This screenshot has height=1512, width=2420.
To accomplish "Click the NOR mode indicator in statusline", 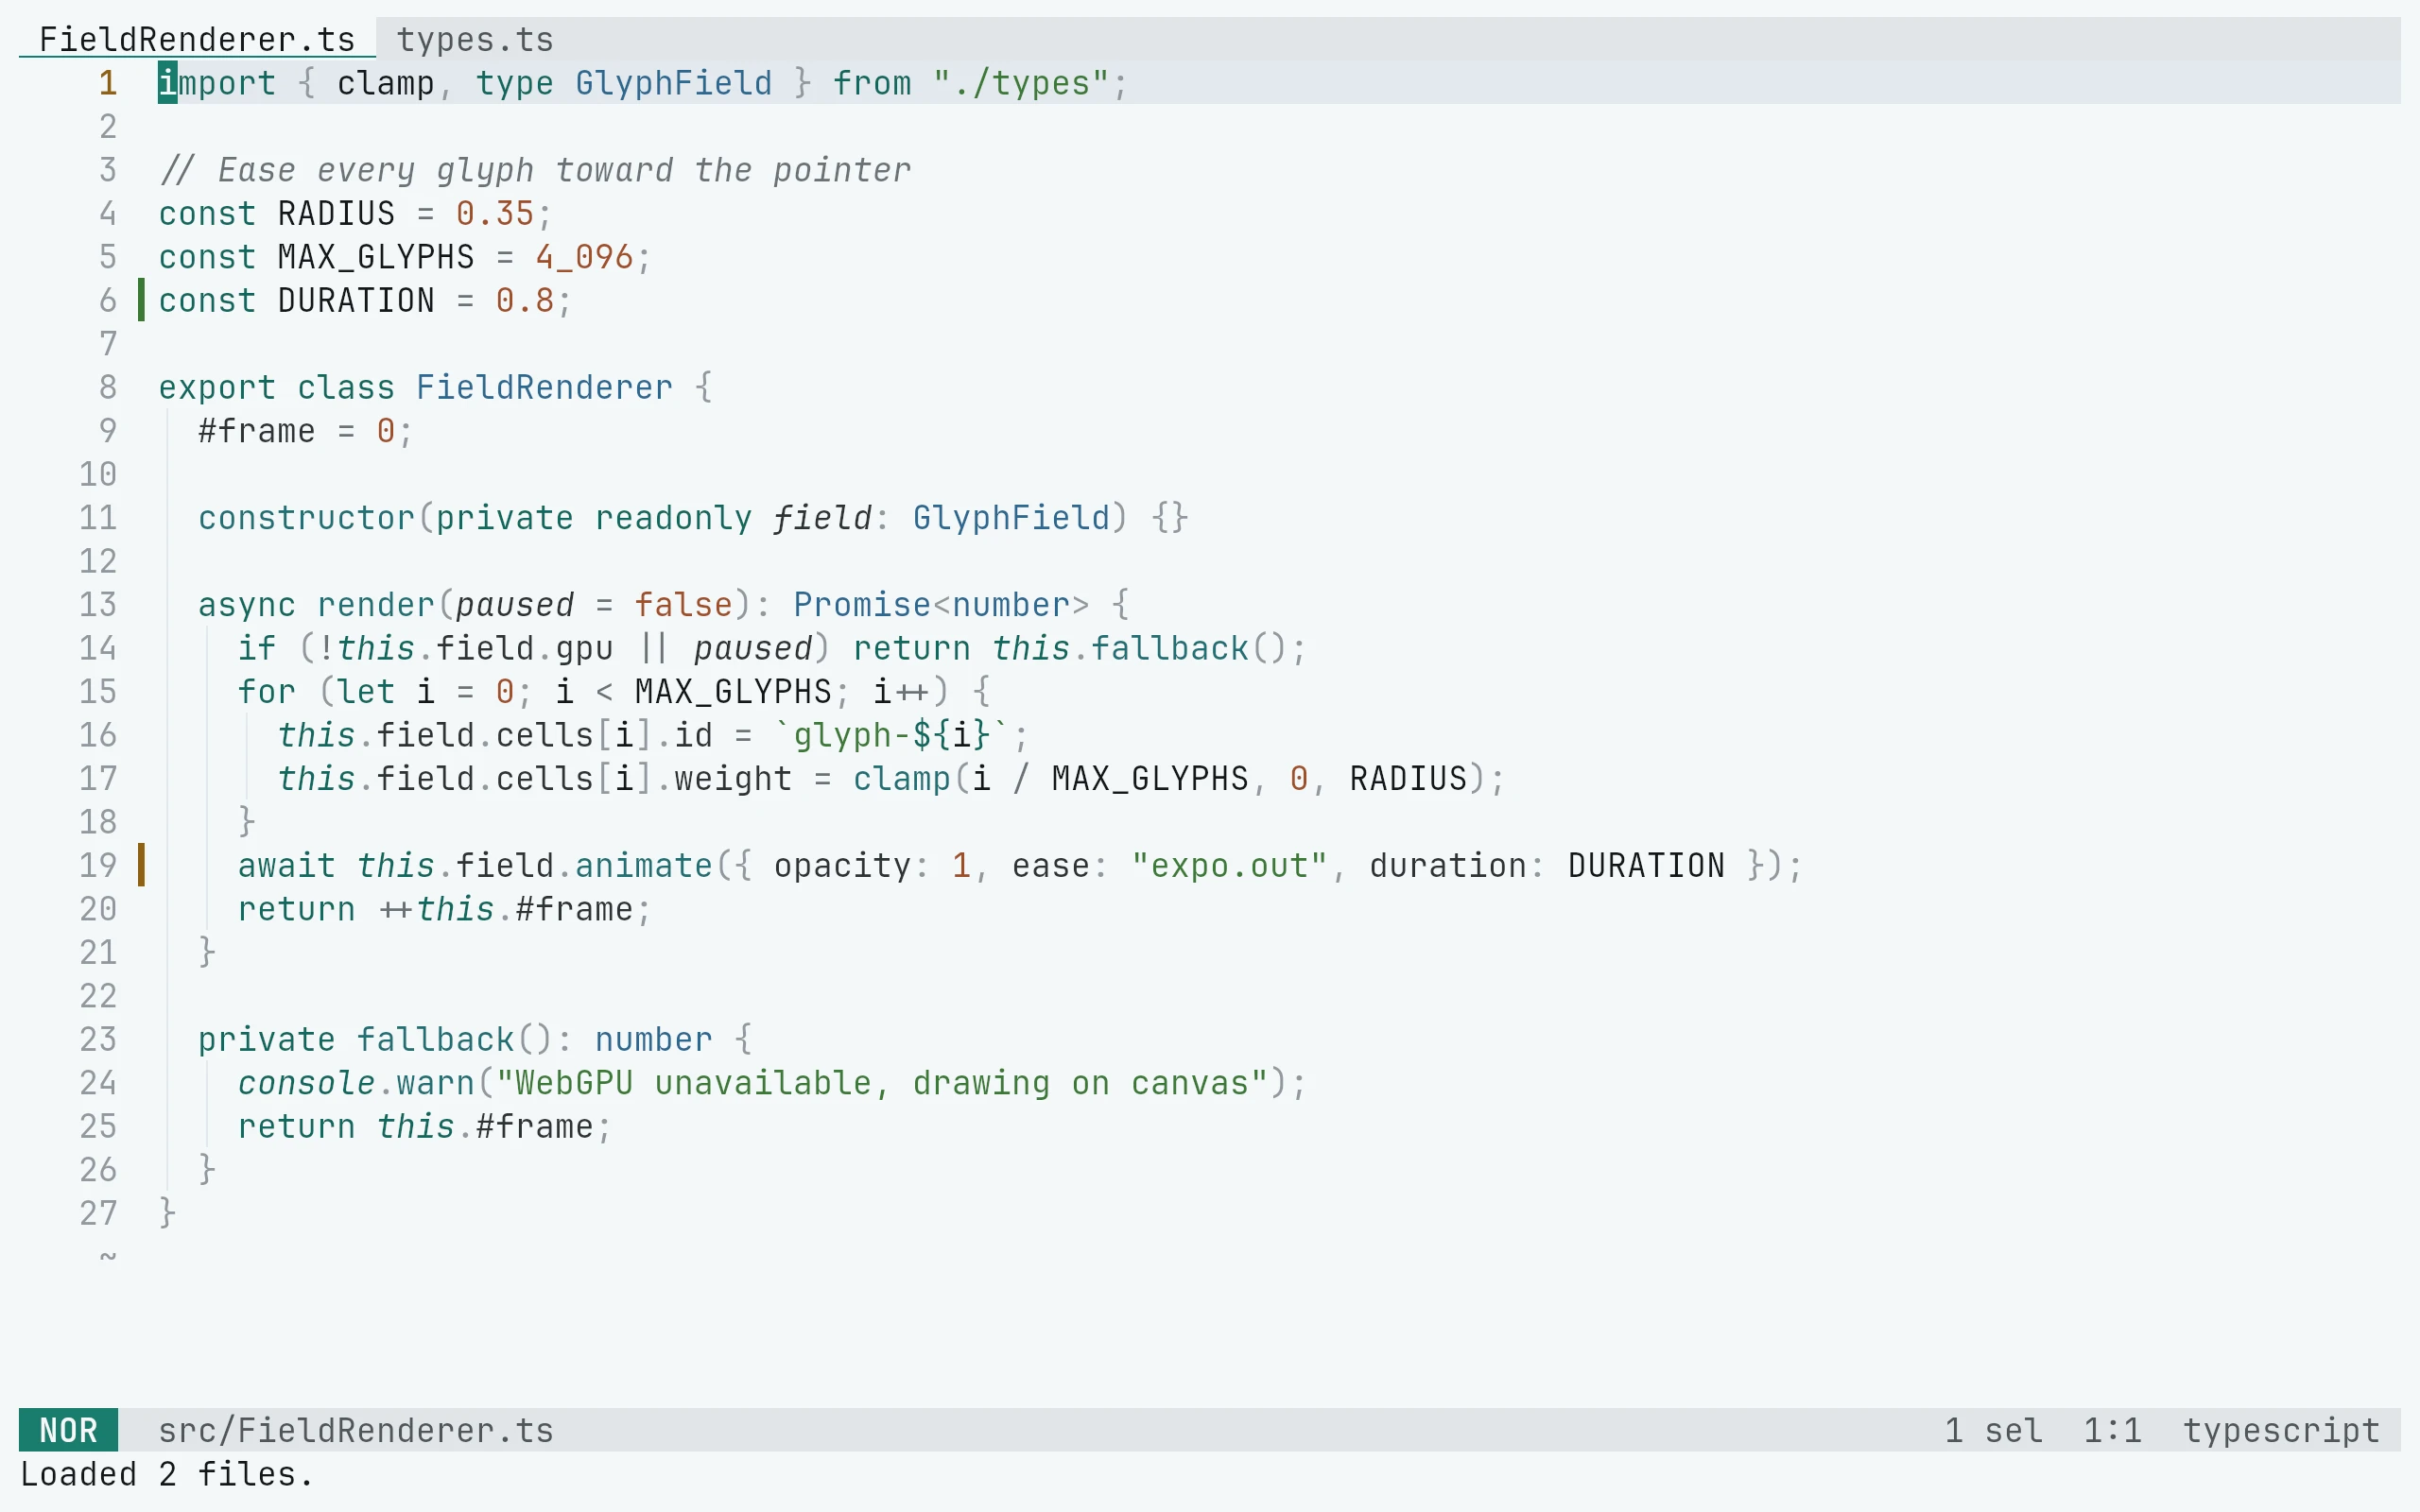I will click(x=68, y=1430).
